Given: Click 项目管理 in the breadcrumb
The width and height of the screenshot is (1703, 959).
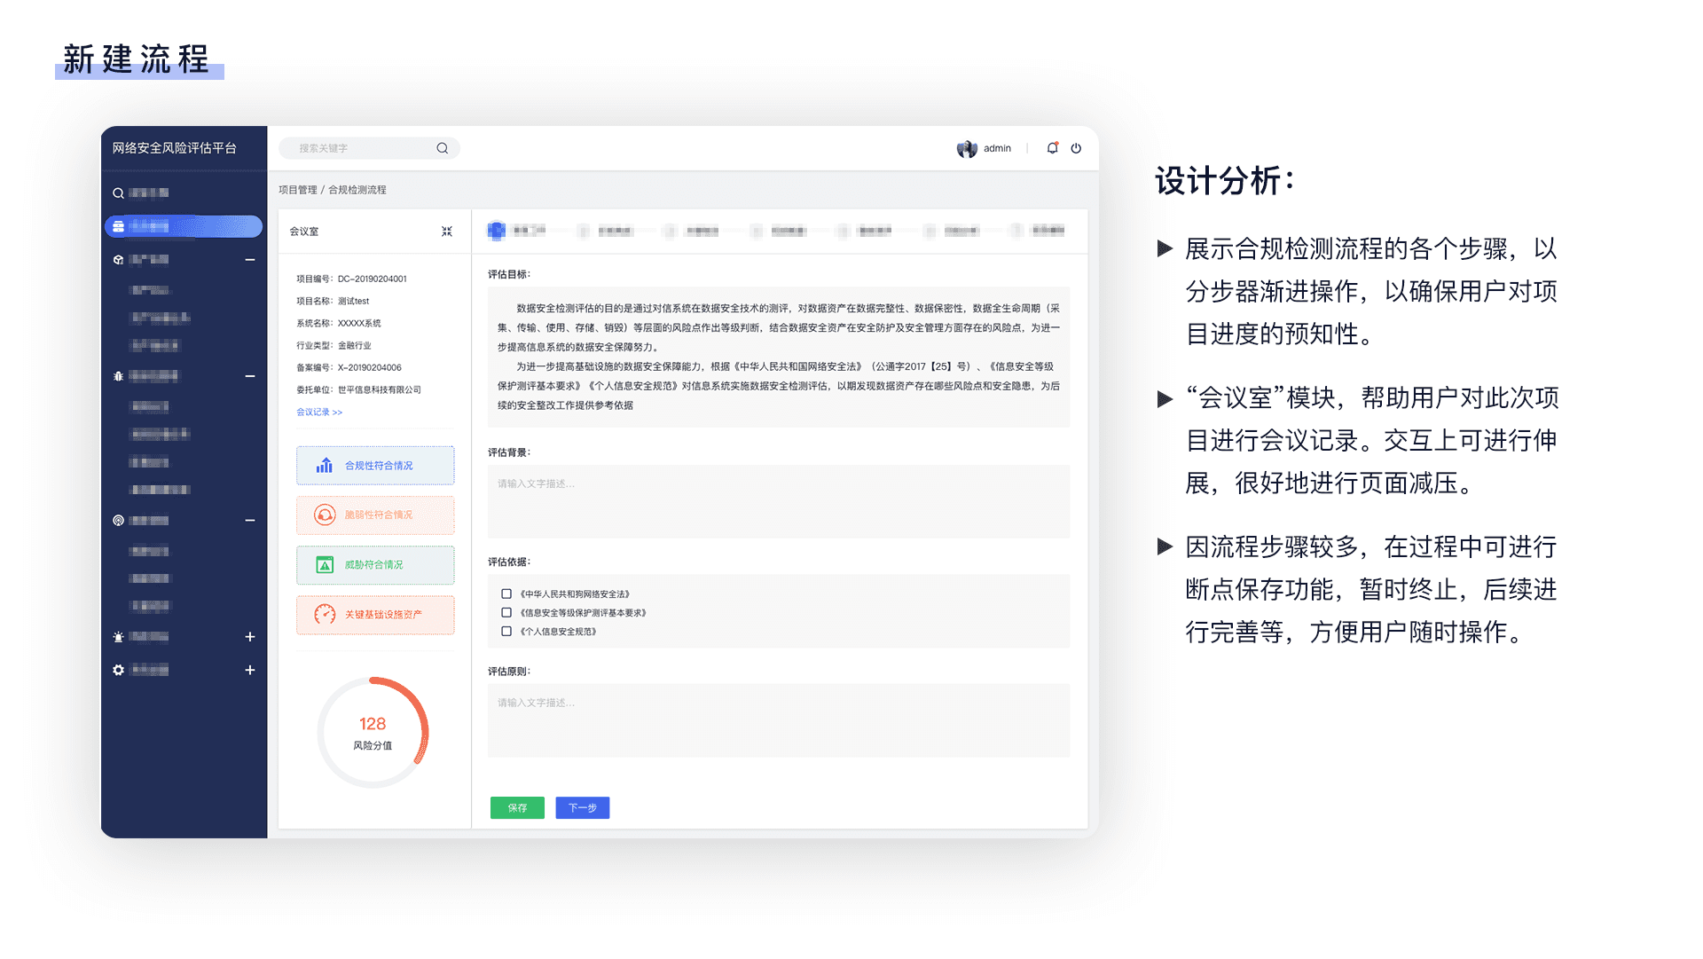Looking at the screenshot, I should pos(297,190).
